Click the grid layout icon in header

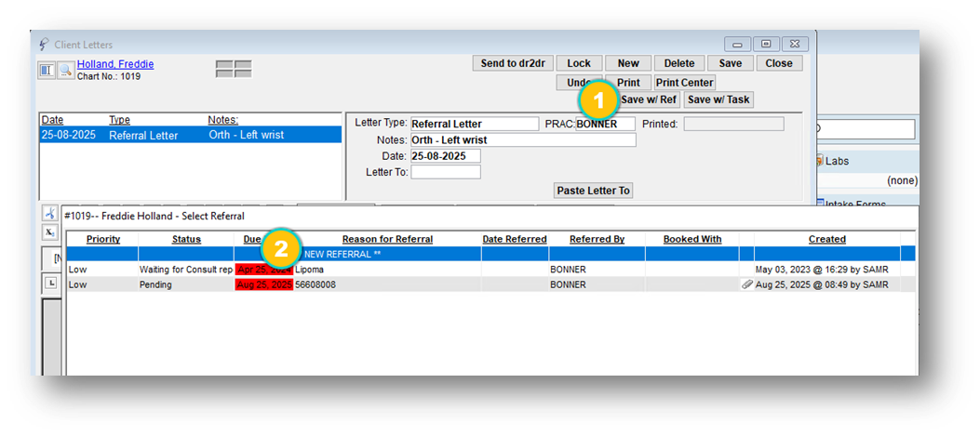234,69
